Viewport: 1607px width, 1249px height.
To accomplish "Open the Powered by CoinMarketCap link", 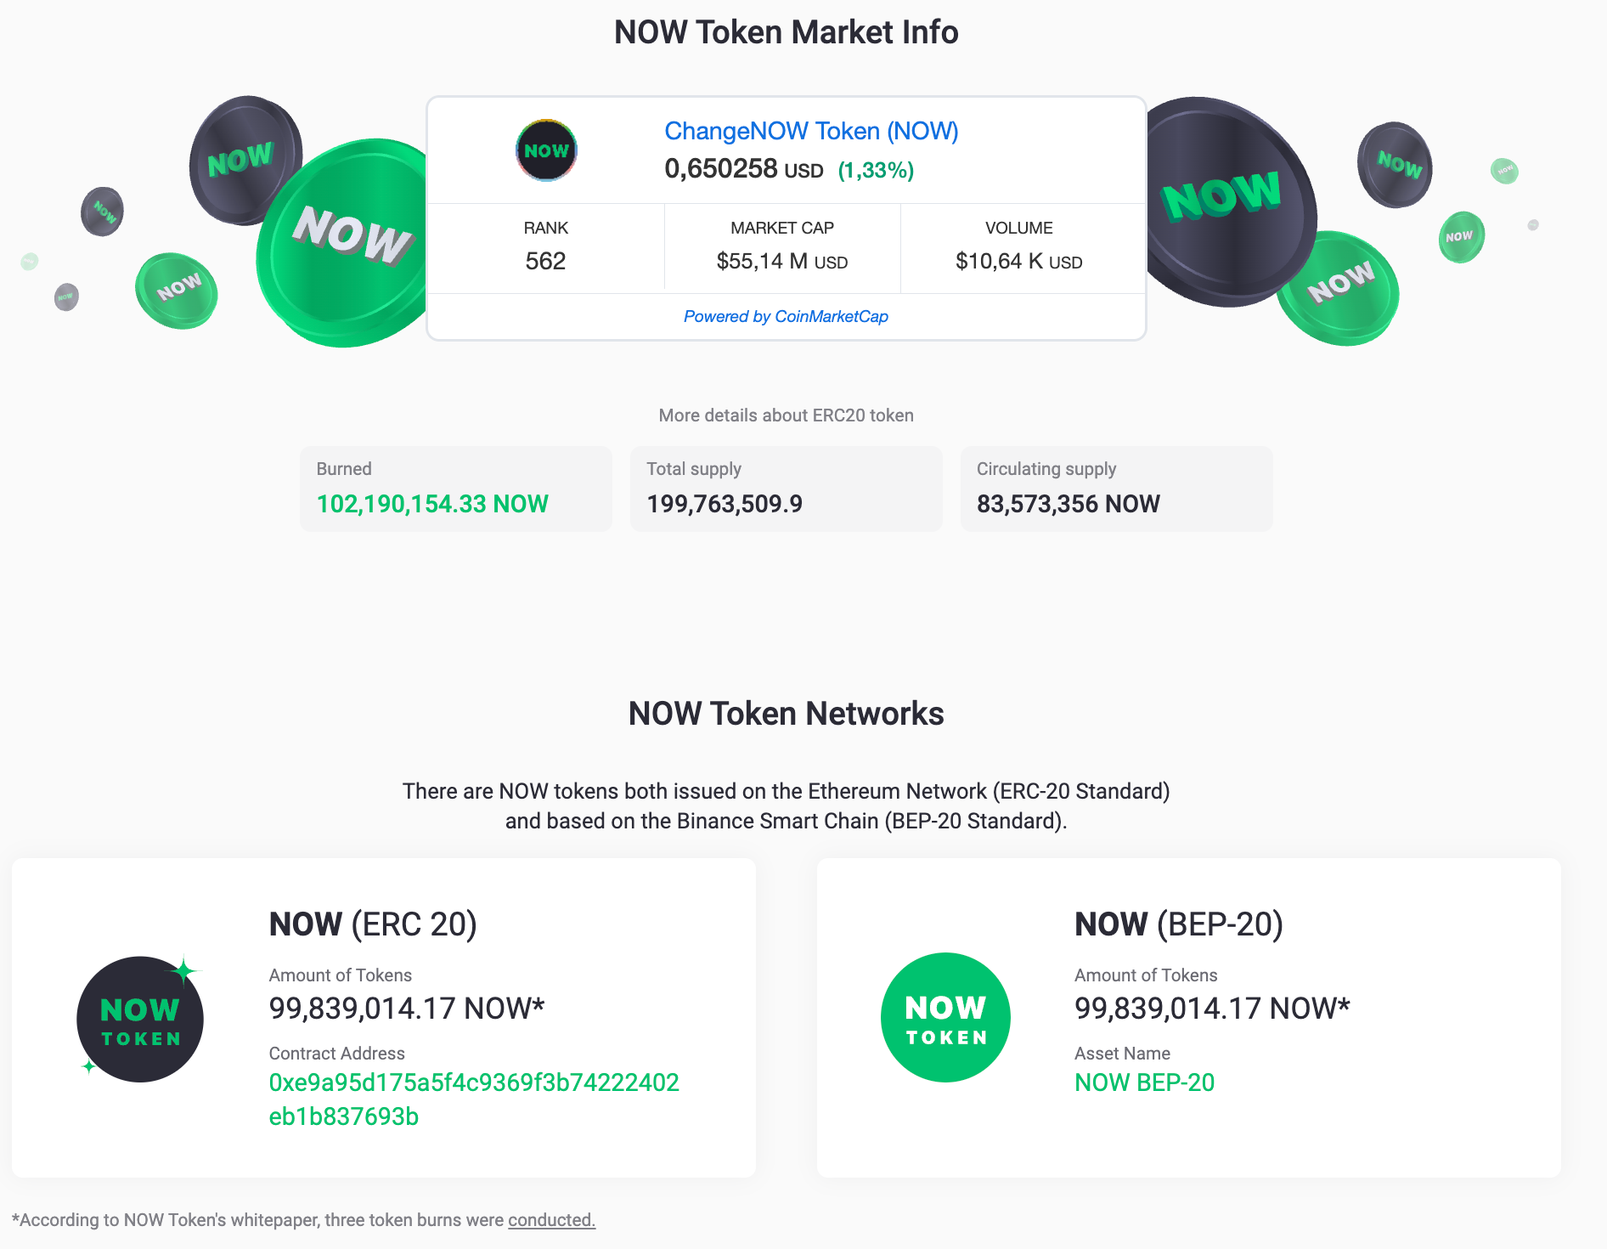I will [x=786, y=316].
